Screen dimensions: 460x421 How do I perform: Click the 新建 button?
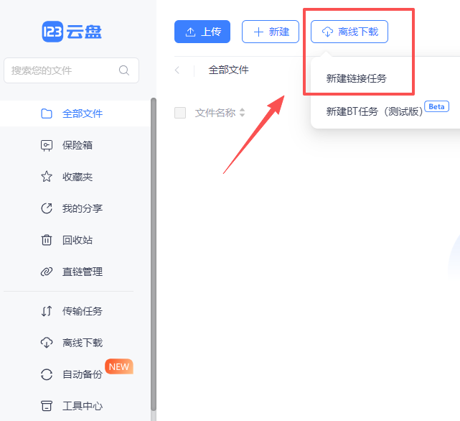(271, 32)
